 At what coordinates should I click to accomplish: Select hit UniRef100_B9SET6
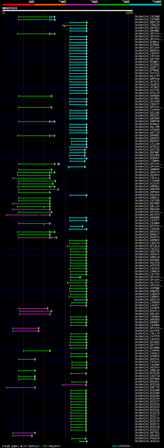pos(147,238)
